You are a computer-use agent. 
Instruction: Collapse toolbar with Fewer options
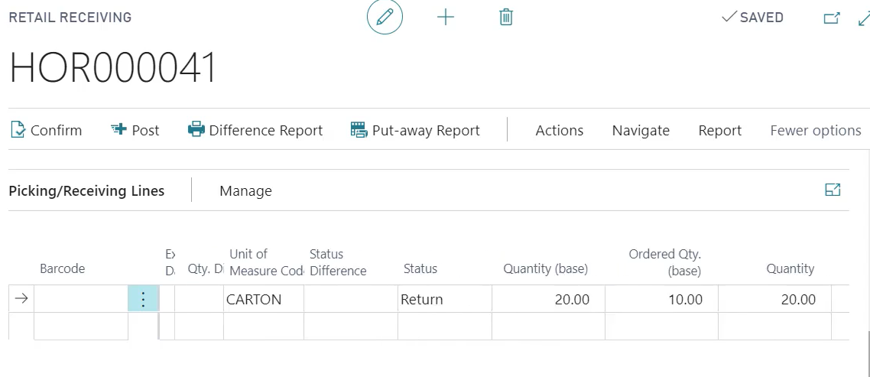pos(815,131)
